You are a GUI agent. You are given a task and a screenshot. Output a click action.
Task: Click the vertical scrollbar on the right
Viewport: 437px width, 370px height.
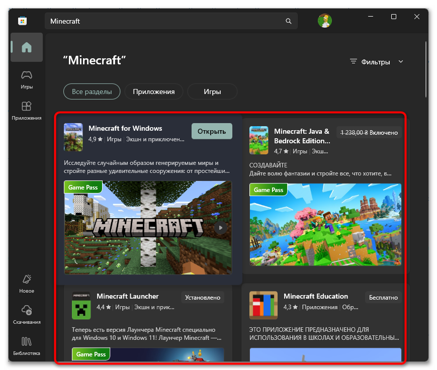426,70
